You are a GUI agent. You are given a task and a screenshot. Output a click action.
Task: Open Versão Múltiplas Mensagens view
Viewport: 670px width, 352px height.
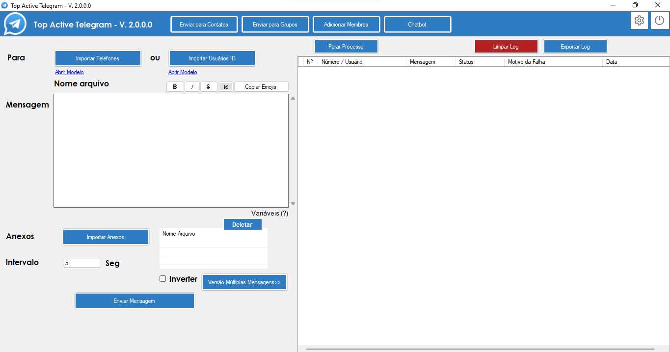244,282
